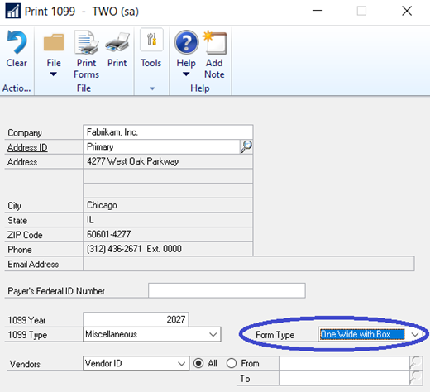Select the From vendor range radio button

(x=232, y=363)
